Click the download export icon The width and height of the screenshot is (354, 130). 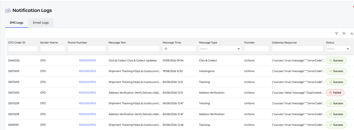(x=352, y=33)
